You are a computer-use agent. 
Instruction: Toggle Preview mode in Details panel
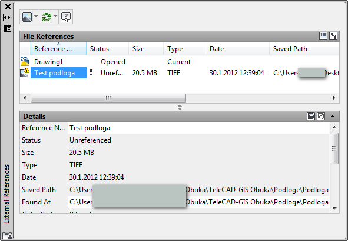tap(321, 116)
